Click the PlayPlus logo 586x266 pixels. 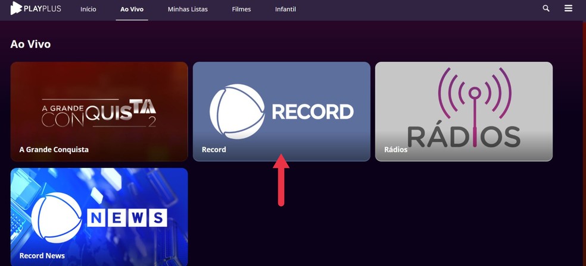36,8
